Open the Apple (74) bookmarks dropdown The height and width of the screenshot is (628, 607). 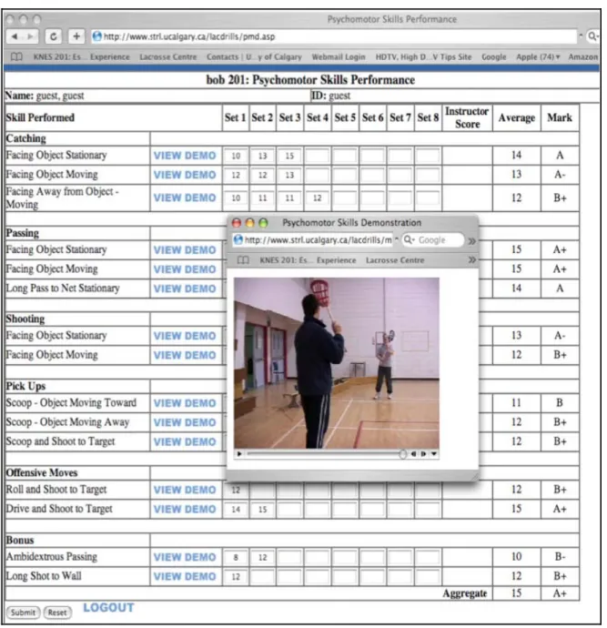click(538, 56)
